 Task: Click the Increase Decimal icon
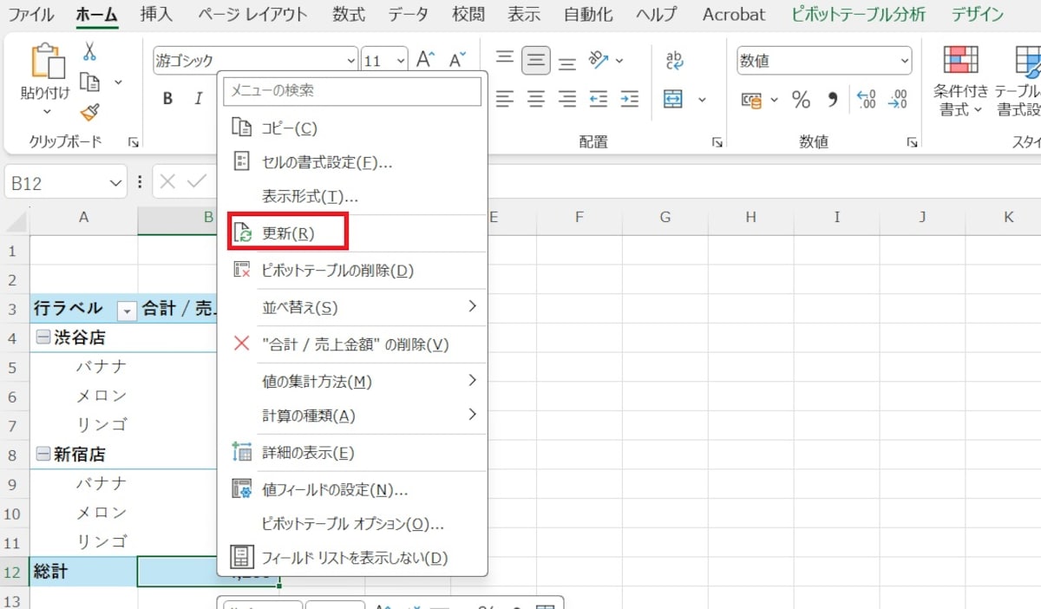(865, 101)
